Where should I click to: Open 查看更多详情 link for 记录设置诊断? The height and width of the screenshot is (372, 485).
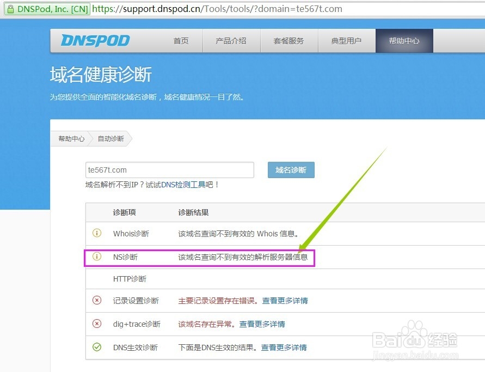285,301
